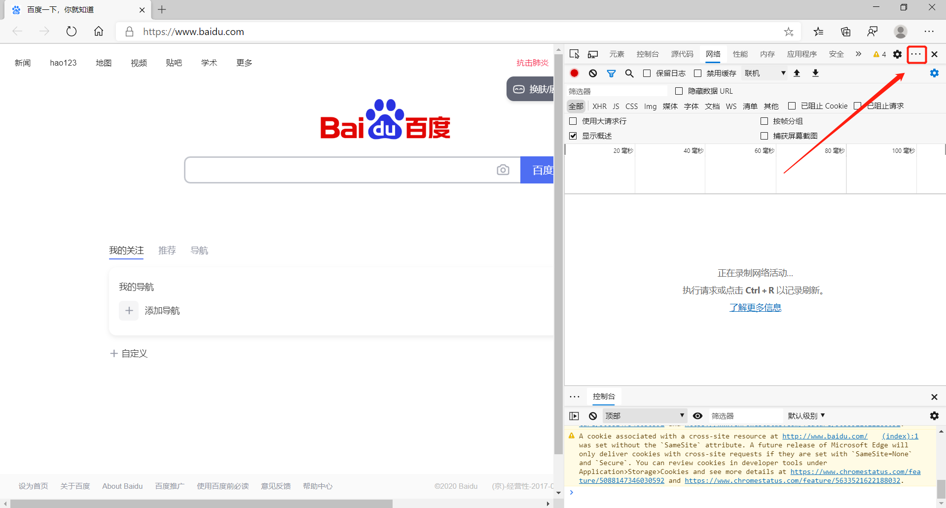
Task: Enable 使用大请求行 checkbox
Action: click(x=573, y=121)
